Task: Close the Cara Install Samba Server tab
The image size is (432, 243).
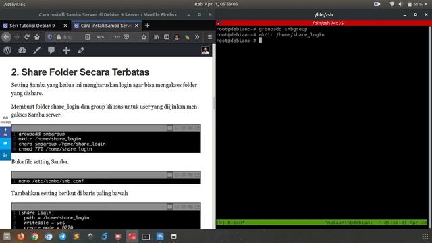Action: pos(136,26)
